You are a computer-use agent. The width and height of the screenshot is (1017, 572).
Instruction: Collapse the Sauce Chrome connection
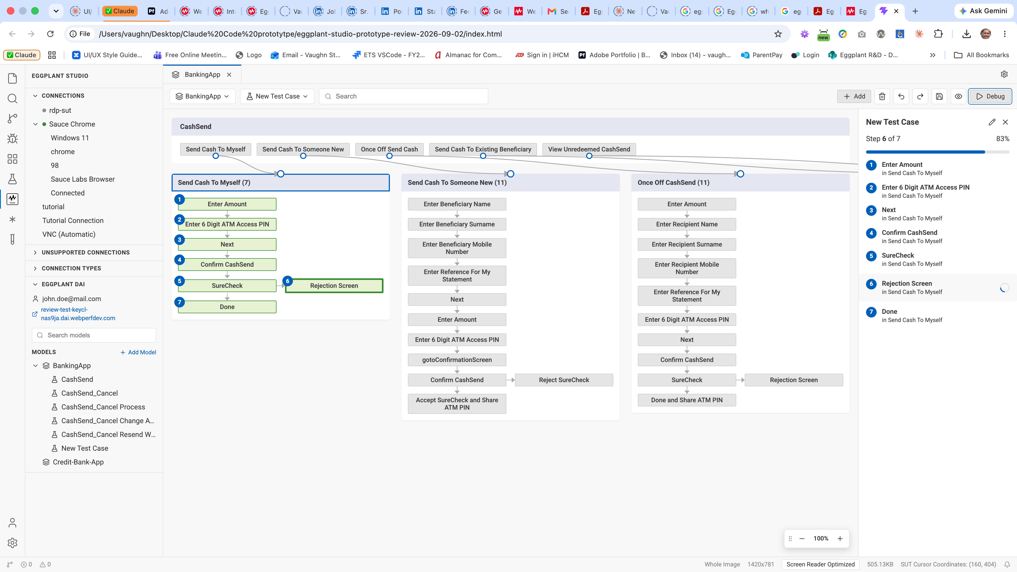point(35,124)
